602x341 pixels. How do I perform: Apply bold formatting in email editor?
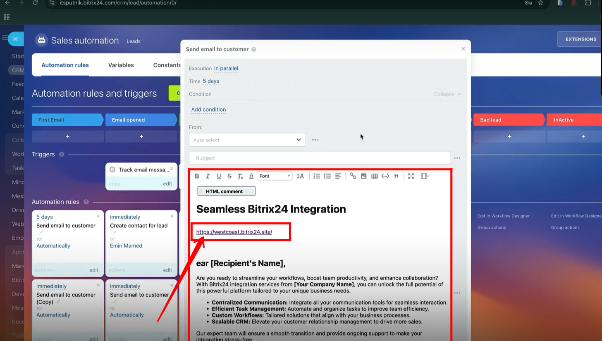[x=197, y=176]
